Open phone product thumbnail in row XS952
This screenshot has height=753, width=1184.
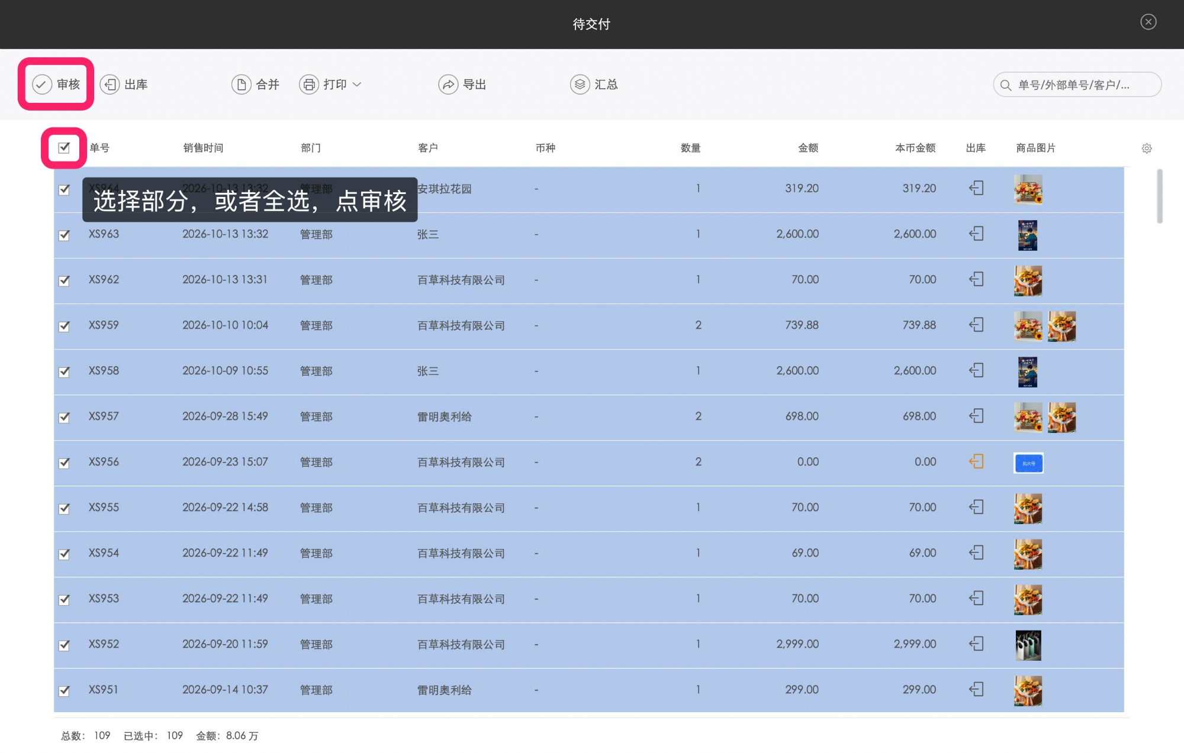click(1028, 645)
